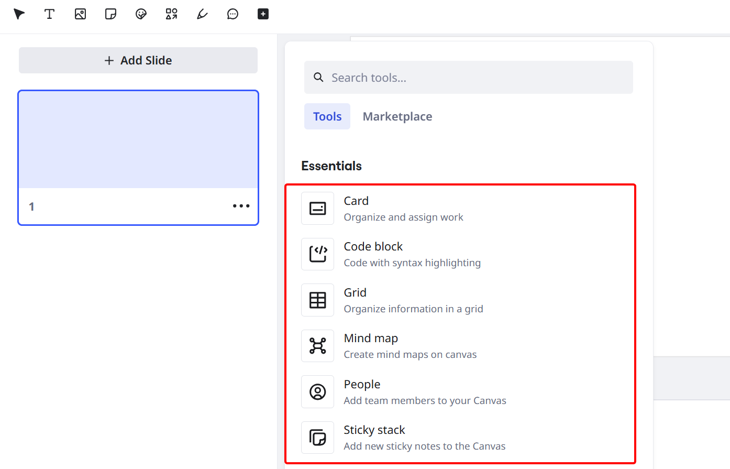Select the Tools tab
The image size is (730, 469).
point(327,116)
